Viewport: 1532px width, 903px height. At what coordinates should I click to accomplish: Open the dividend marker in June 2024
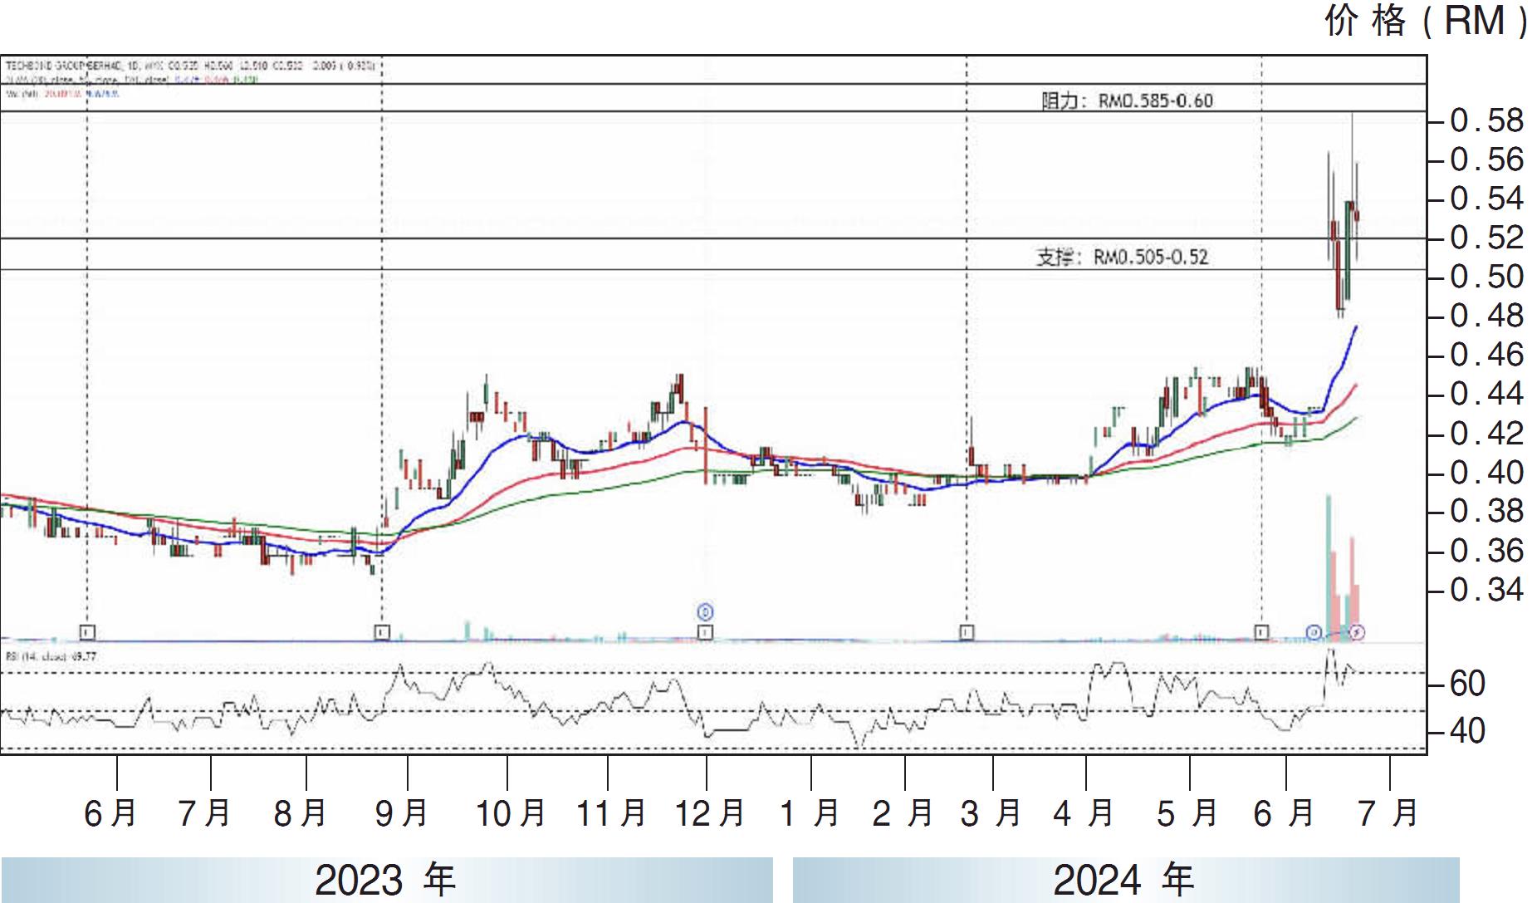click(1314, 633)
